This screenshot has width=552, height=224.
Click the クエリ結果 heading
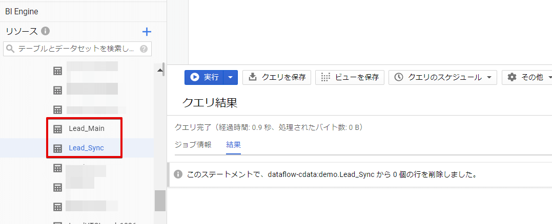tap(210, 102)
